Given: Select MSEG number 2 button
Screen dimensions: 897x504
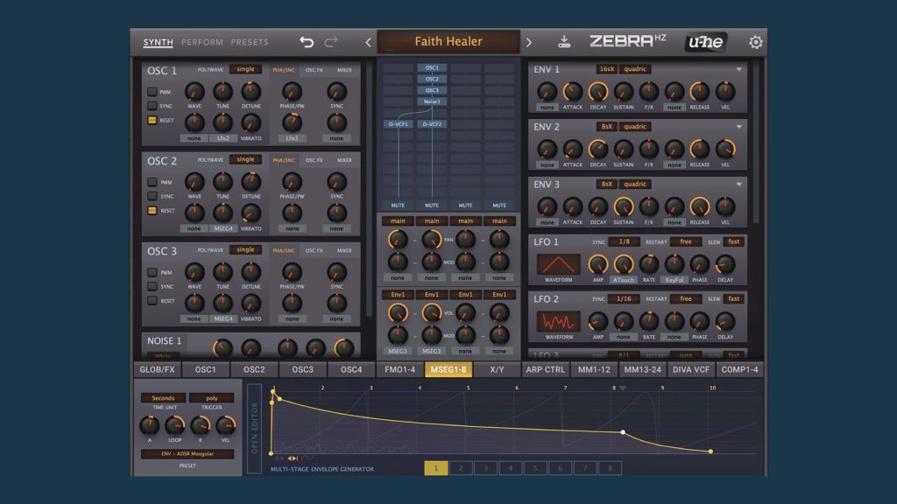Looking at the screenshot, I should (461, 468).
